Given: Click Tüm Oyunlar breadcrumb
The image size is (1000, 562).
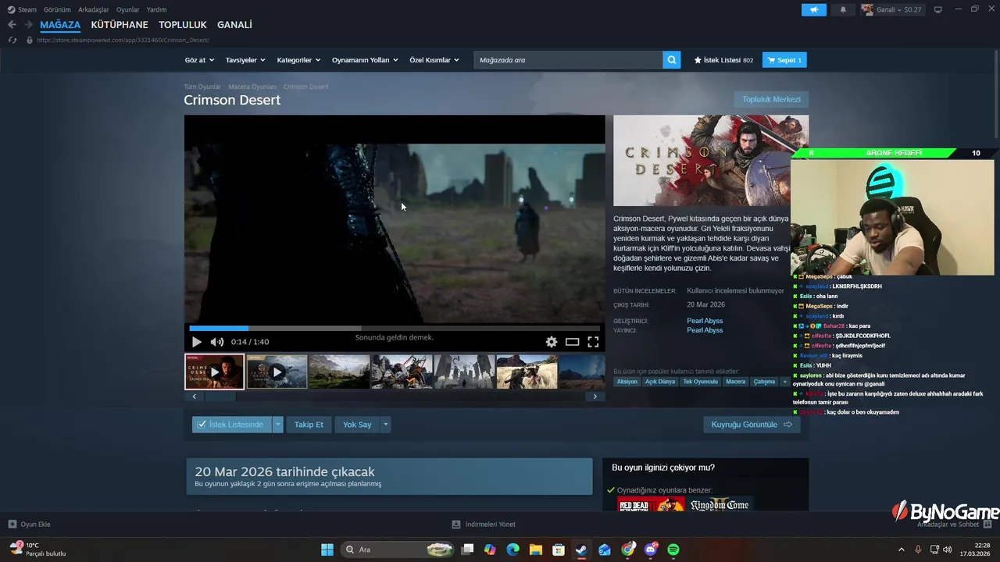Looking at the screenshot, I should click(x=202, y=87).
